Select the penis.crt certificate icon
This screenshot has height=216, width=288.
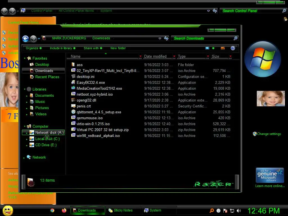pyautogui.click(x=73, y=106)
